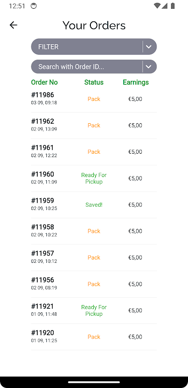Expand the FILTER dropdown chevron
Screen dimensions: 188x388
click(148, 47)
